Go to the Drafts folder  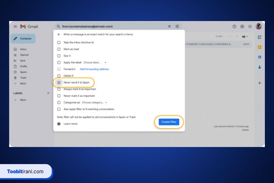coord(23,66)
